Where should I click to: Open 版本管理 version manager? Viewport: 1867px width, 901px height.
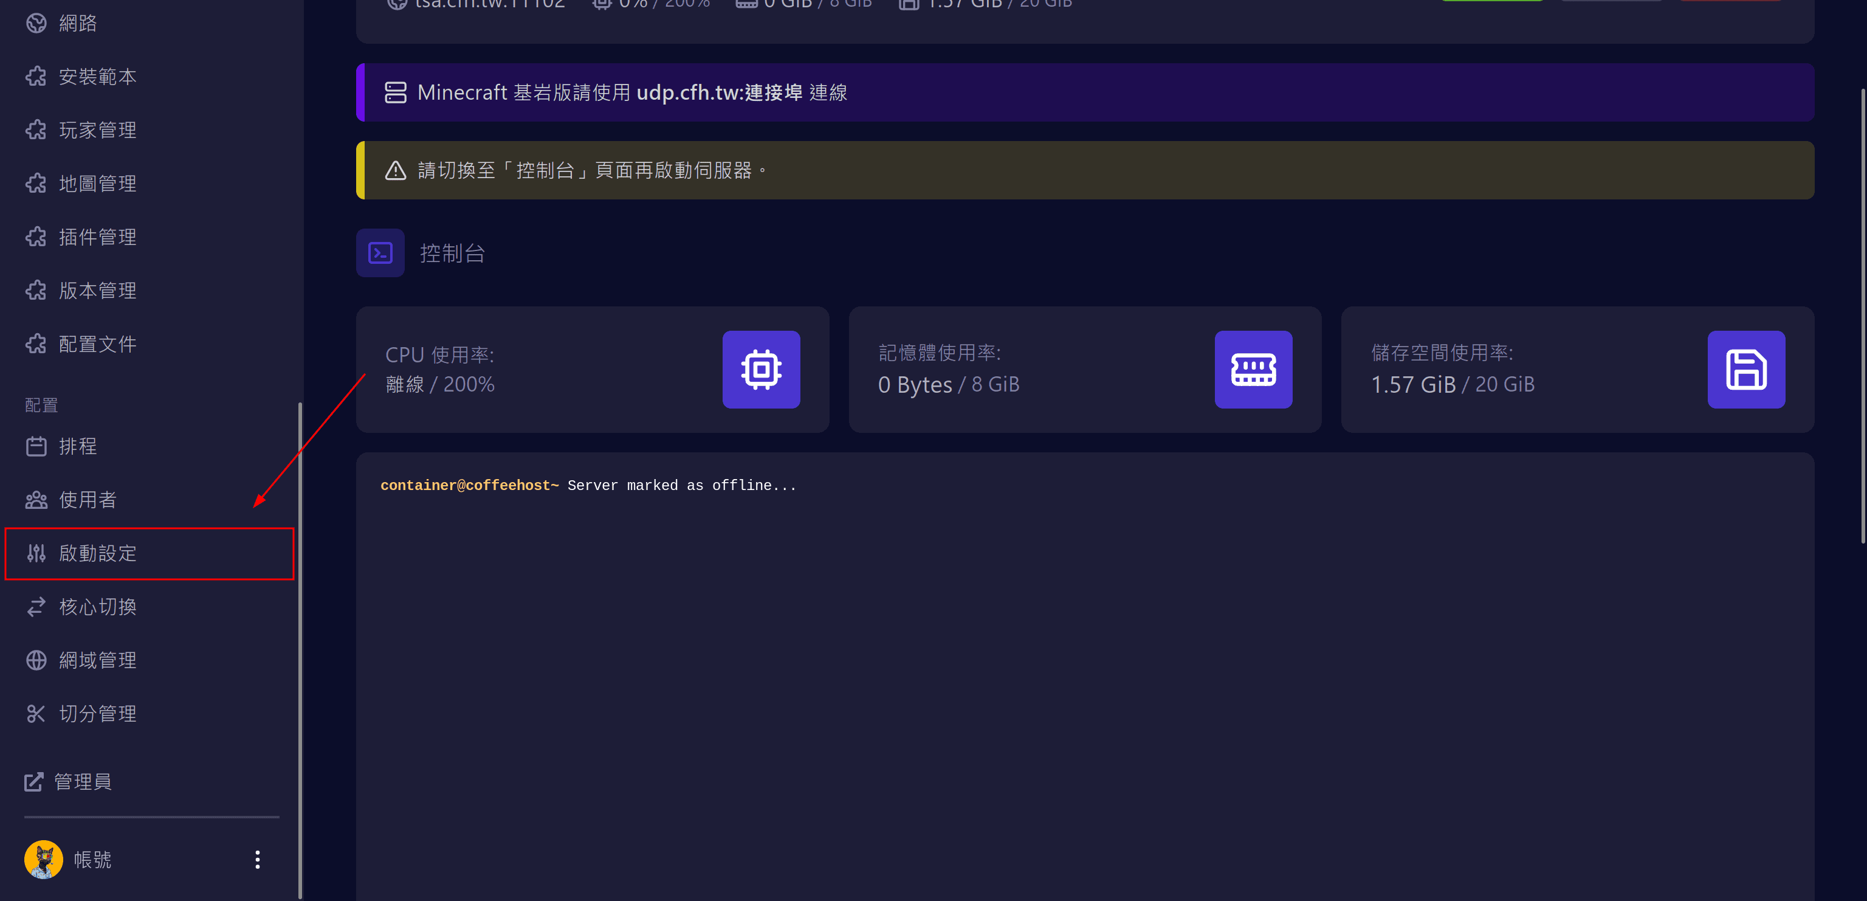click(x=97, y=291)
